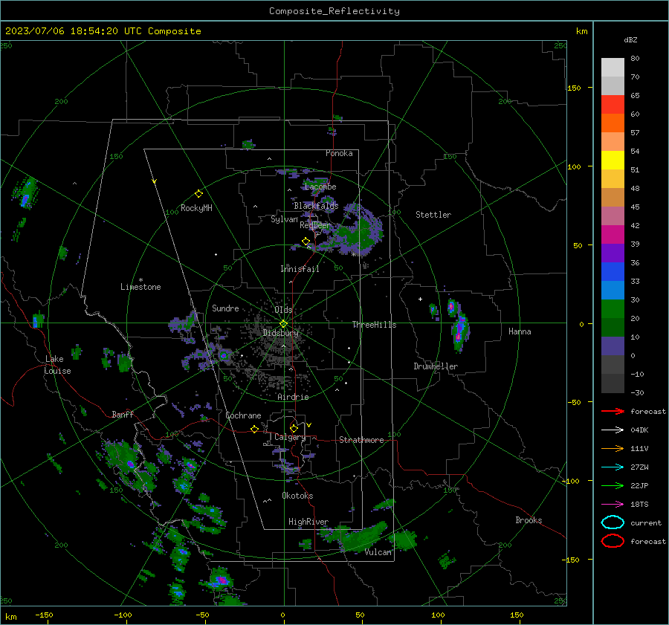Click the HighRiver label
The width and height of the screenshot is (669, 625).
click(x=308, y=522)
